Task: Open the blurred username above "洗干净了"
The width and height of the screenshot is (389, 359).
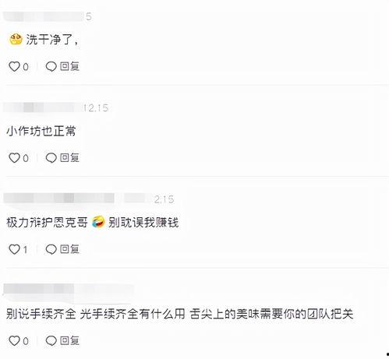Action: (x=44, y=16)
